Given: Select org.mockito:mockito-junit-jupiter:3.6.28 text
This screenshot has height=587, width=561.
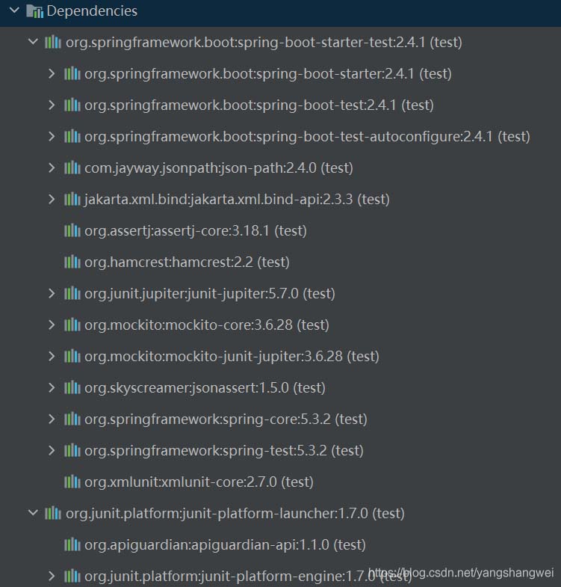Looking at the screenshot, I should [x=232, y=357].
